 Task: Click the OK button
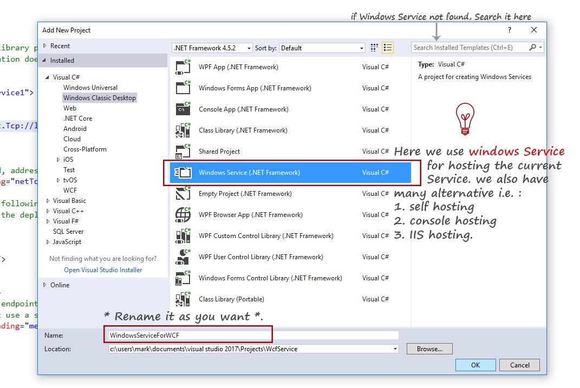click(475, 365)
